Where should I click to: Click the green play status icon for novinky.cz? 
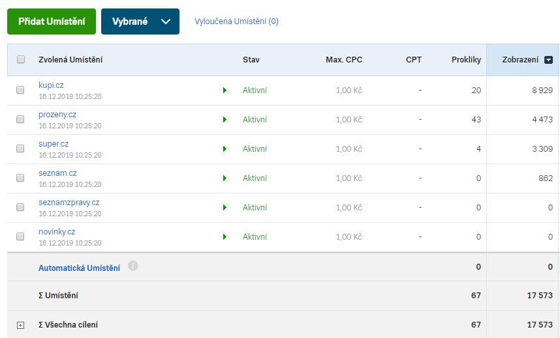[225, 236]
